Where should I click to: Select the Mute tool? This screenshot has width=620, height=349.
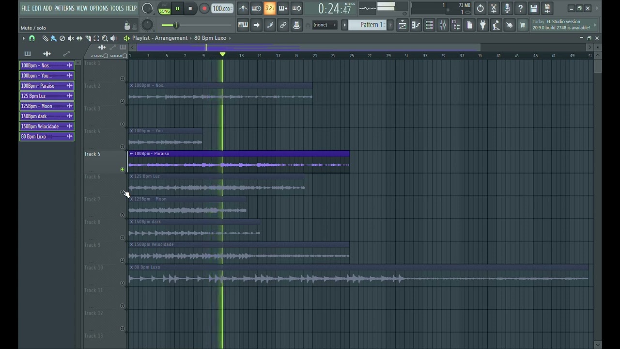pyautogui.click(x=71, y=38)
